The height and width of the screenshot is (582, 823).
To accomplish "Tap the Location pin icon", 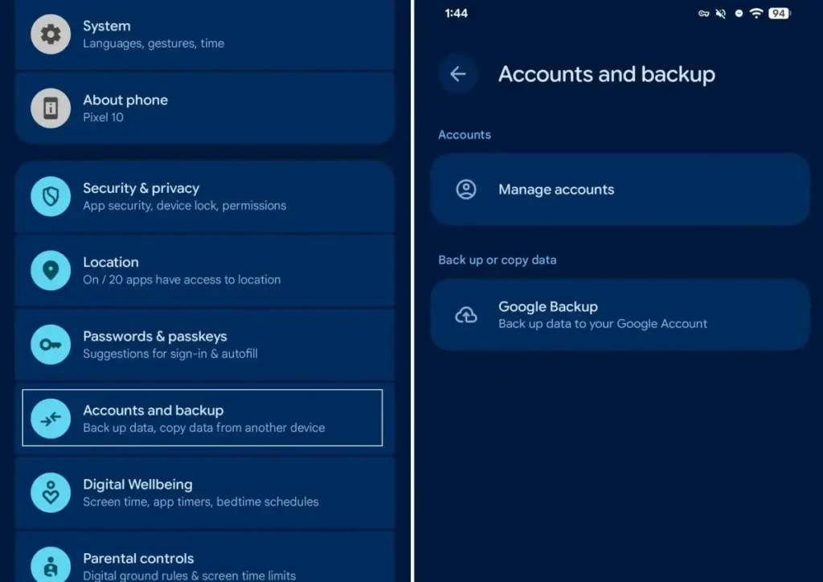I will (51, 271).
